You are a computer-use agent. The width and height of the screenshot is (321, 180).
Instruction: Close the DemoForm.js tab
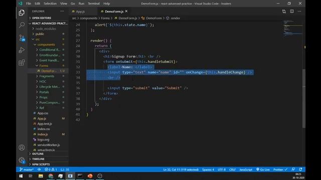[x=126, y=11]
